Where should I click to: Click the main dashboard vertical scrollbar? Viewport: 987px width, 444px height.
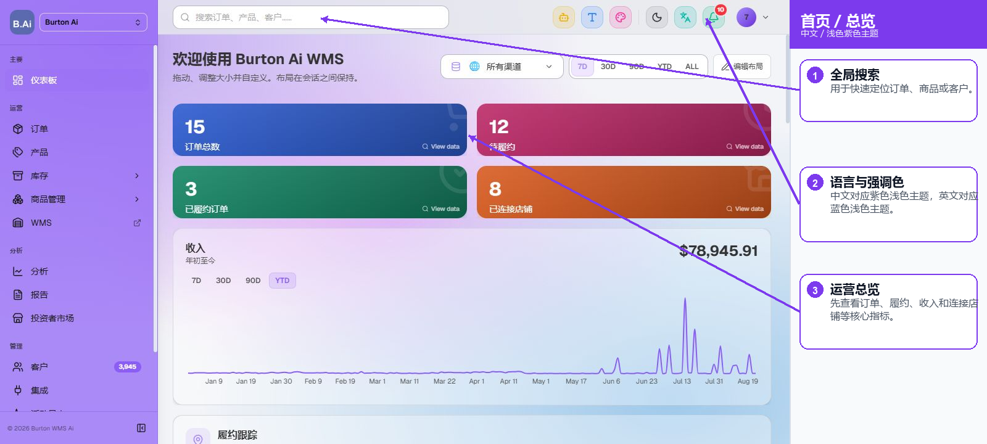coord(787,80)
